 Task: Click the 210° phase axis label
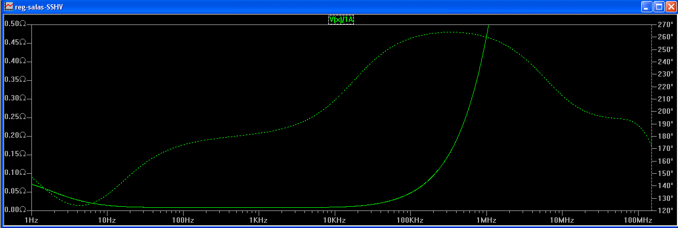[665, 99]
